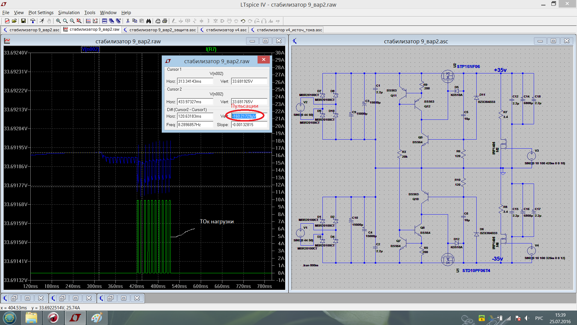Viewport: 577px width, 325px height.
Task: Click the 'ТОк нагрузки' plot annotation
Action: tap(217, 221)
